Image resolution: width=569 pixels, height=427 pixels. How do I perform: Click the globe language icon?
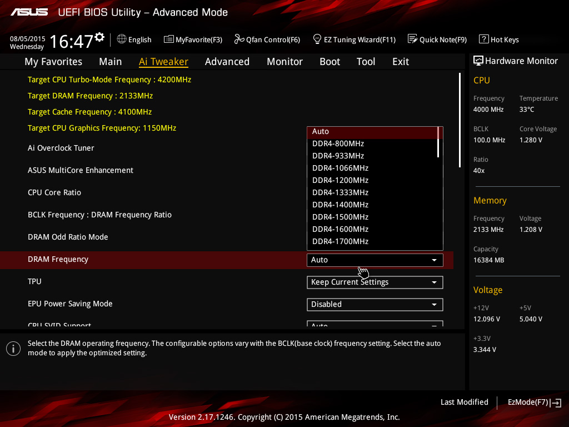(x=122, y=39)
